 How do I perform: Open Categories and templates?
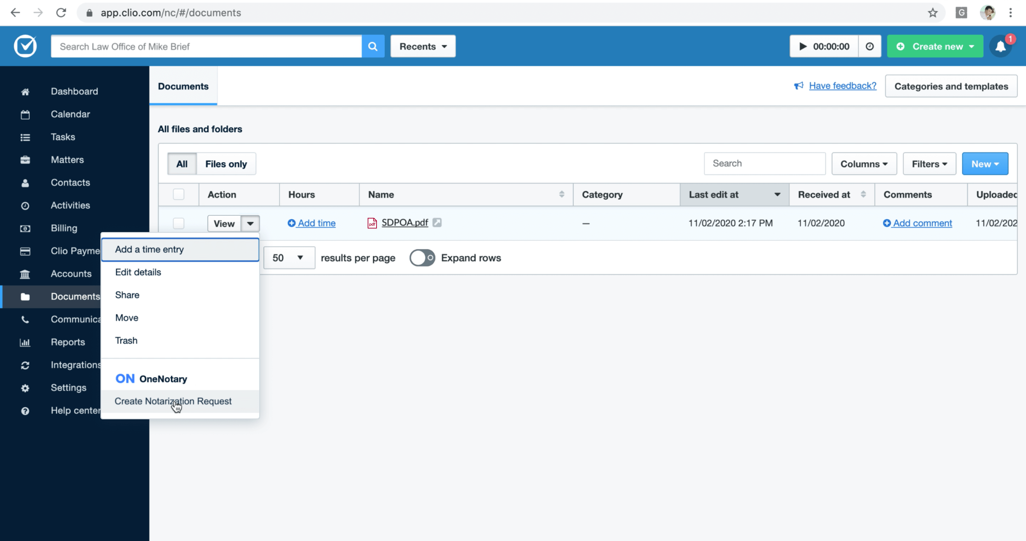tap(951, 86)
